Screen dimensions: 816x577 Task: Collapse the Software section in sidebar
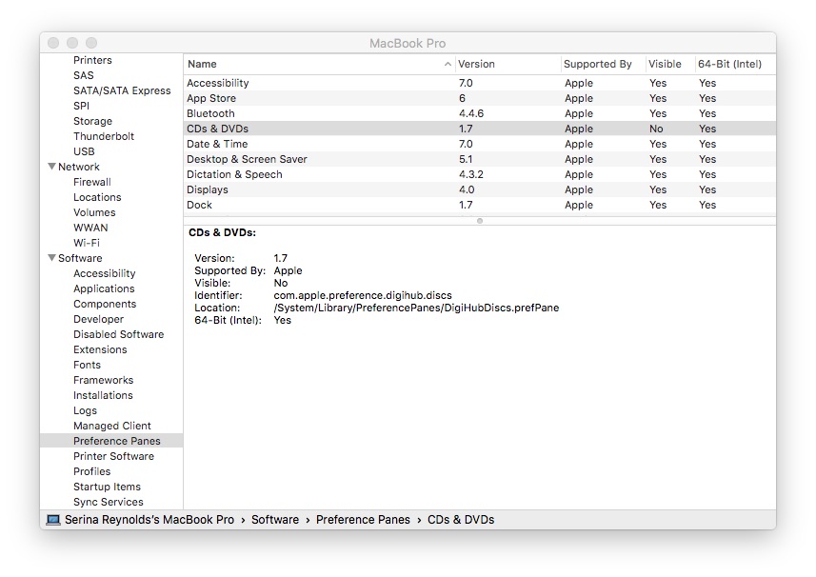(x=52, y=257)
